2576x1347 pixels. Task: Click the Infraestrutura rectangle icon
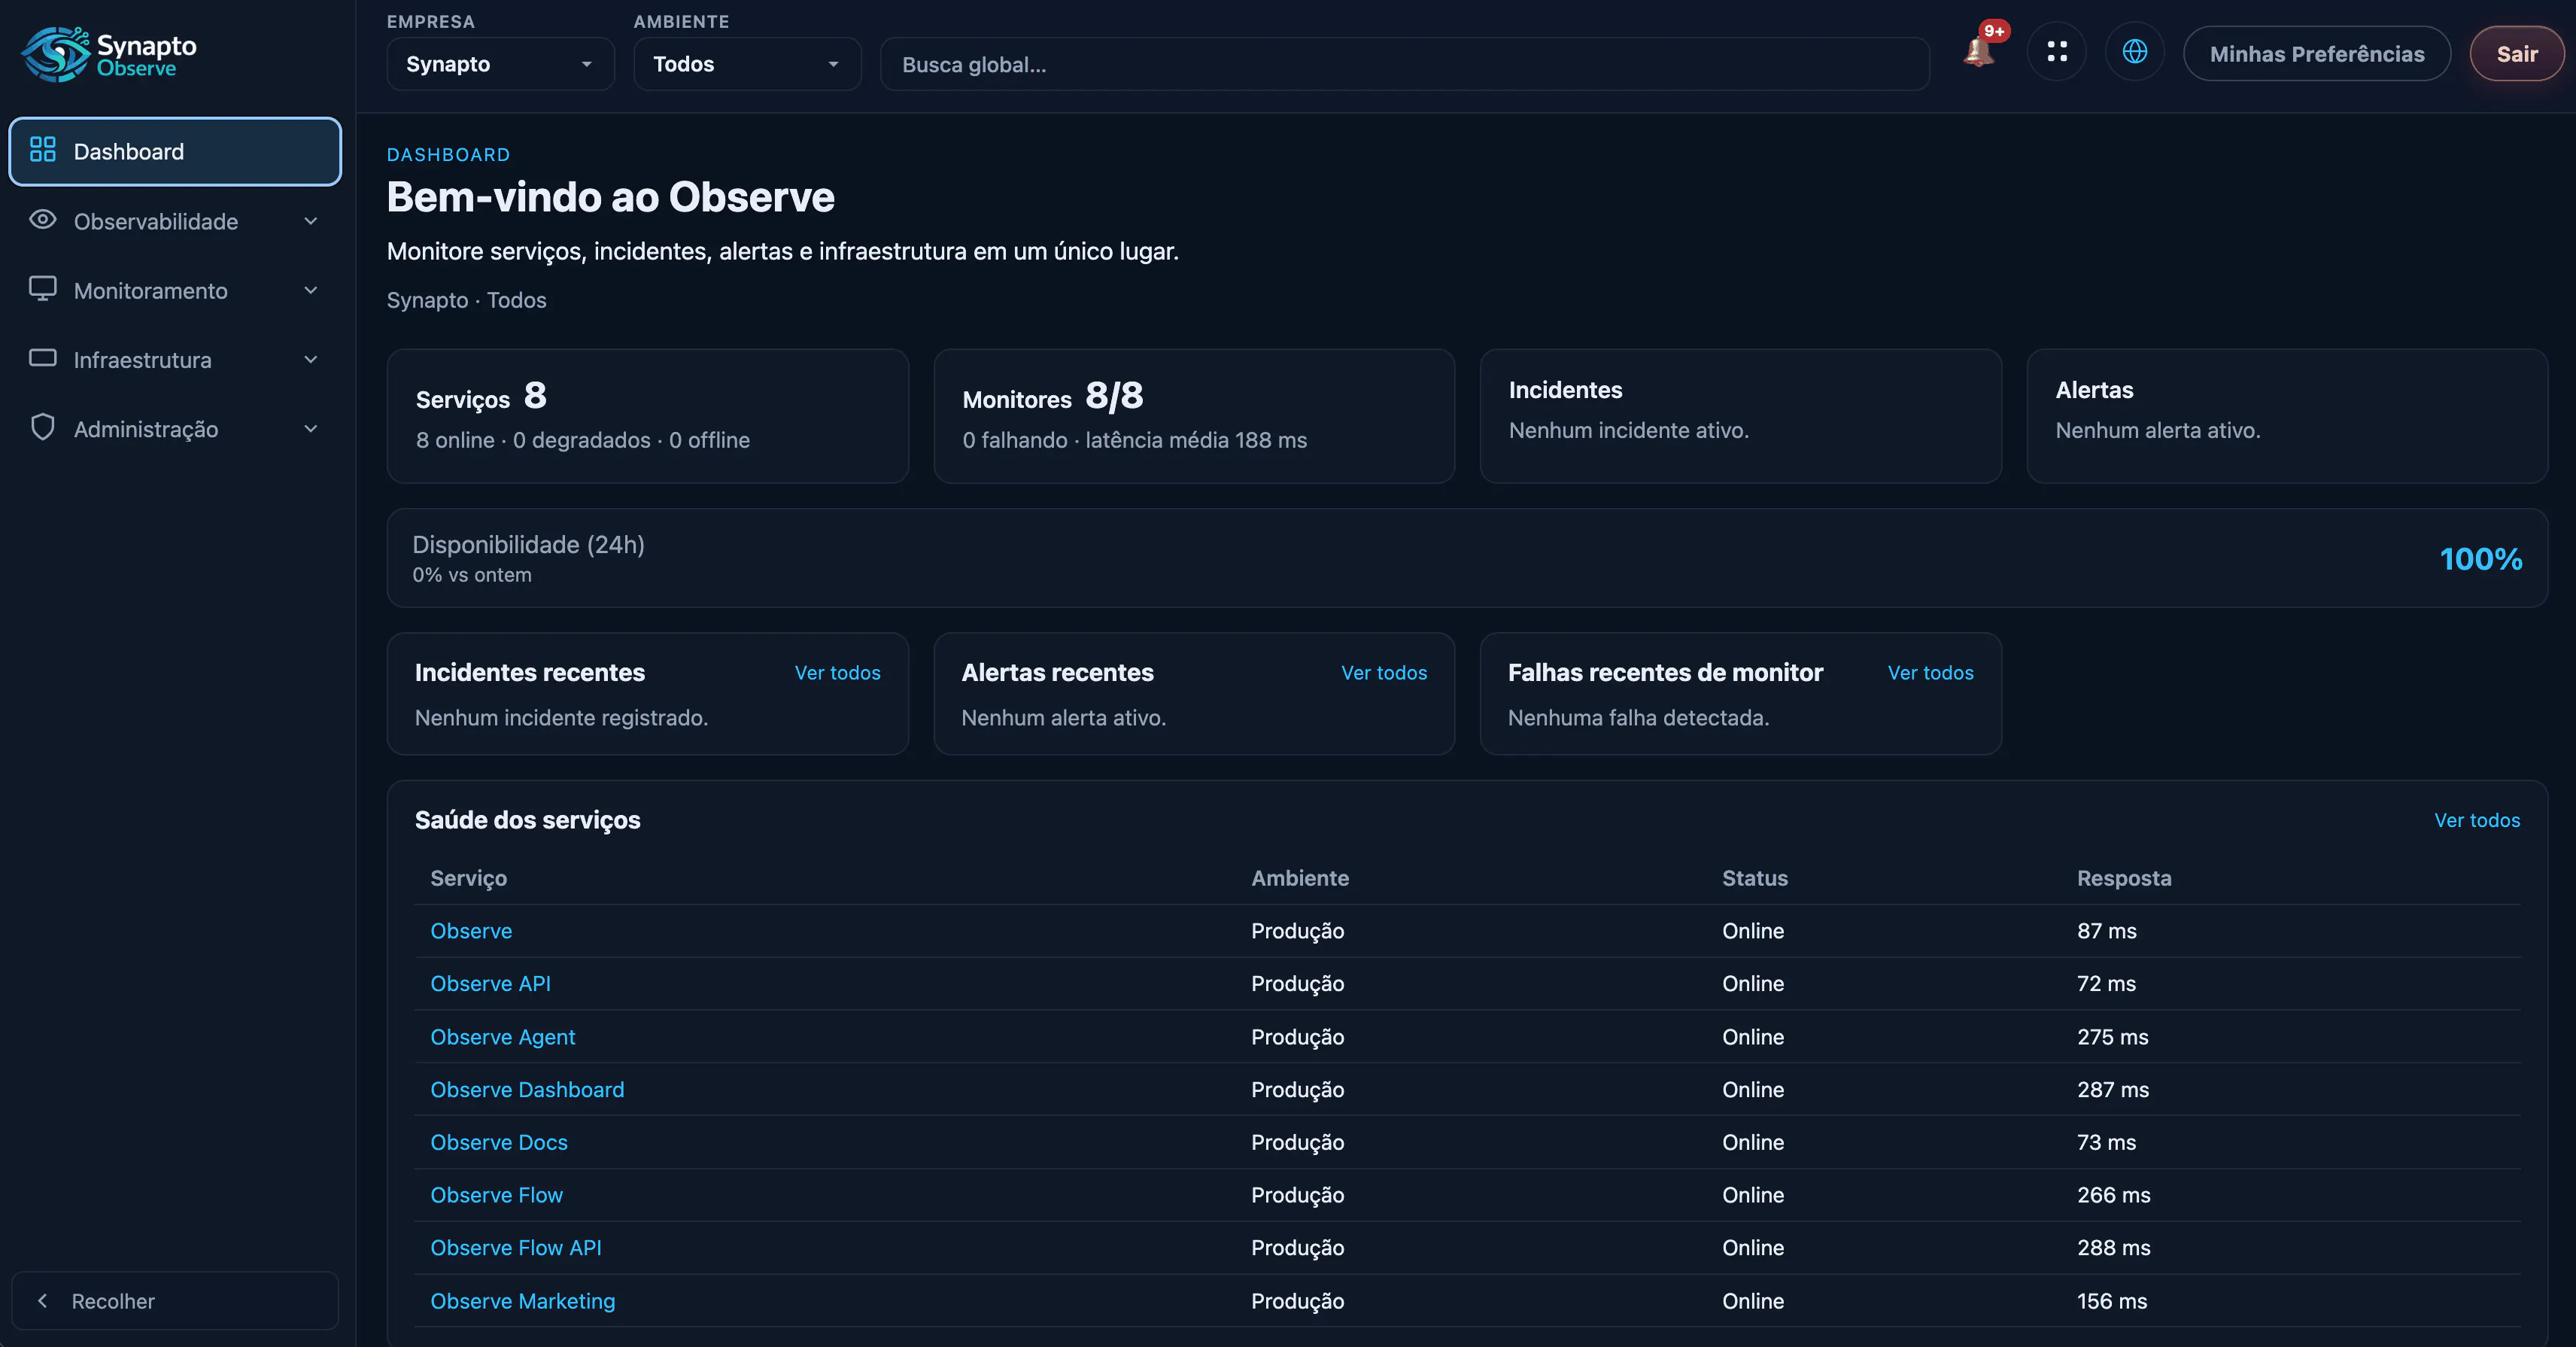[43, 358]
